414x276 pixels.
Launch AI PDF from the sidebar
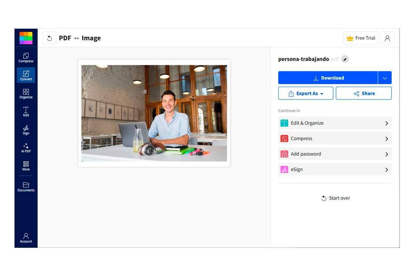26,148
